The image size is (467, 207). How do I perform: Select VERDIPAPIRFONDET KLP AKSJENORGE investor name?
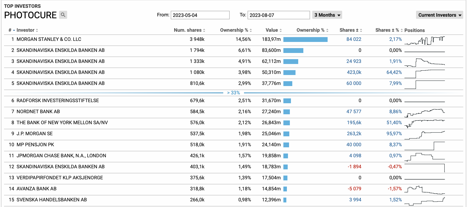point(60,178)
